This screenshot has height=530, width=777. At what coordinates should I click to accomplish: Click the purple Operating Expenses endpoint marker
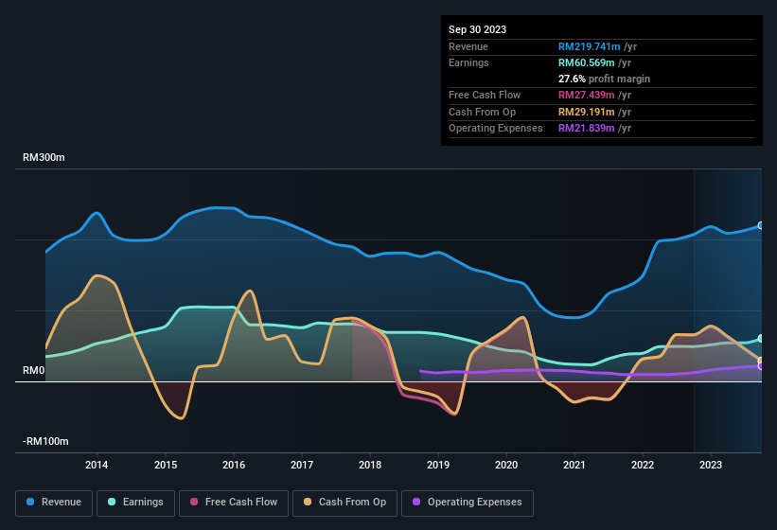pos(760,365)
